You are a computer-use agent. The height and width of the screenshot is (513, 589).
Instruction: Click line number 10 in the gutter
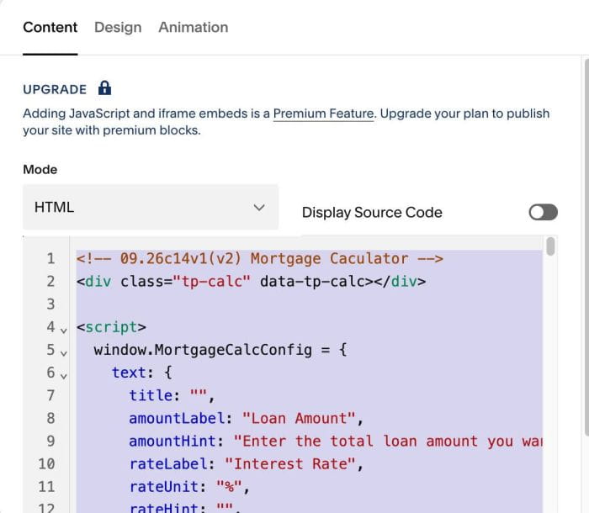coord(46,464)
